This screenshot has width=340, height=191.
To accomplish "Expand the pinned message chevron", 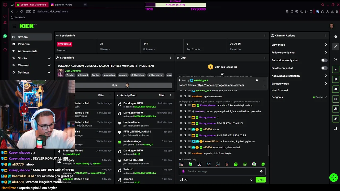I will (x=264, y=86).
